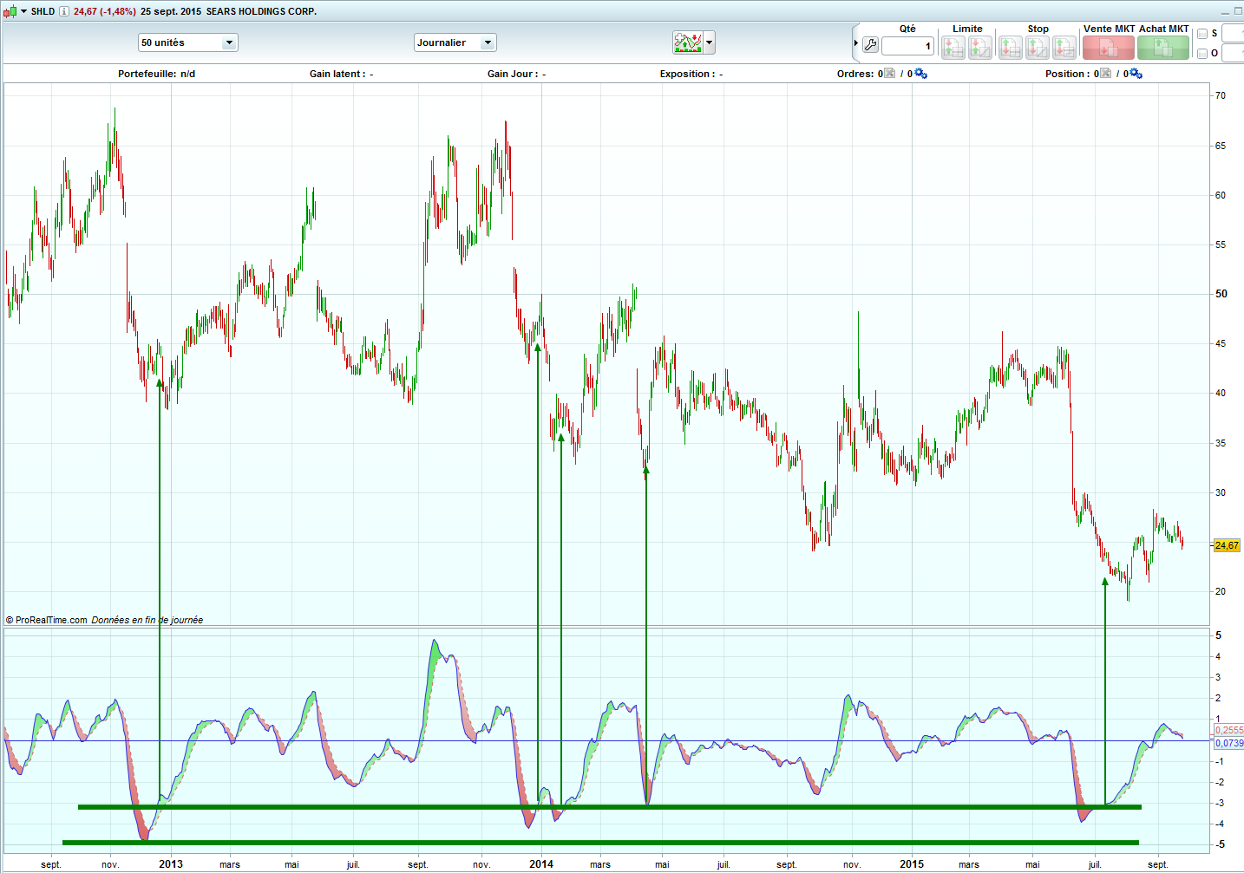Enable the S checkbox
The image size is (1244, 873).
coord(1202,34)
